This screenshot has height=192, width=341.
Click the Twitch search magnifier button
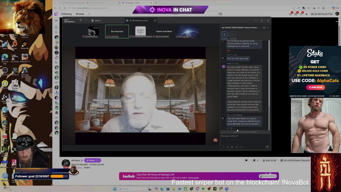coord(220,14)
